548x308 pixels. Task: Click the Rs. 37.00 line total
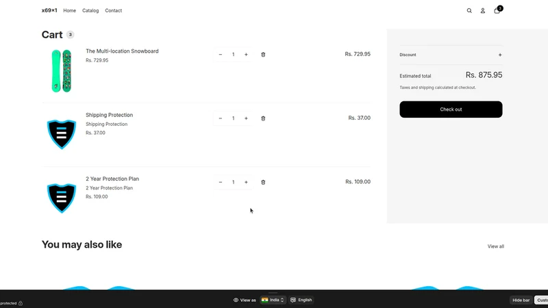coord(359,118)
